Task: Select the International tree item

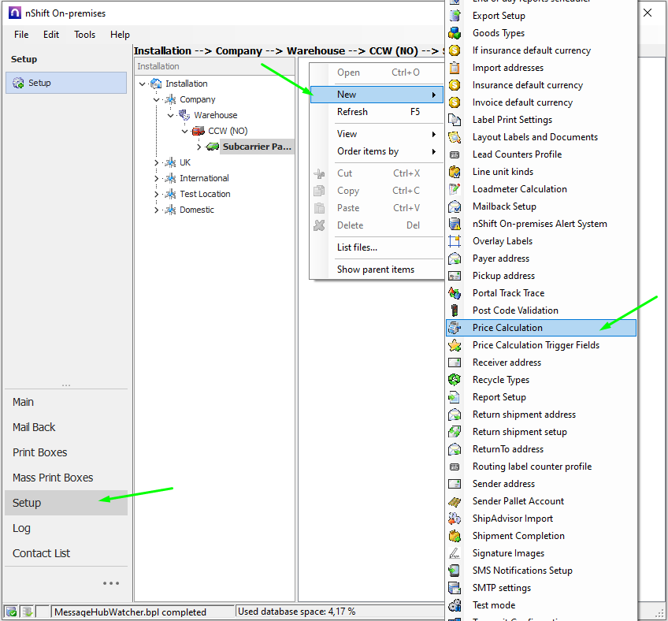Action: point(204,178)
